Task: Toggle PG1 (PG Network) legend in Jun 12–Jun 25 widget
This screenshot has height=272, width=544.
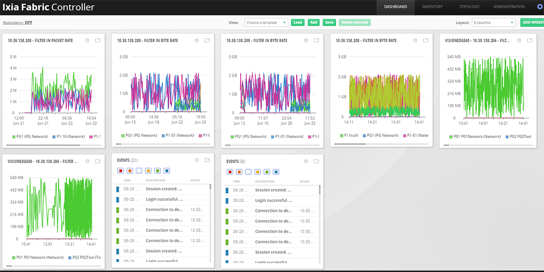Action: point(248,137)
